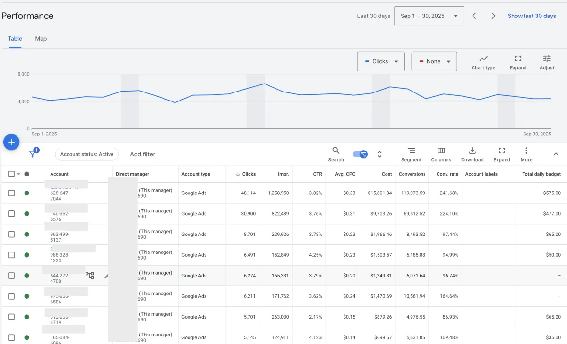This screenshot has width=567, height=344.
Task: Open the chart Adjust settings
Action: pos(547,62)
